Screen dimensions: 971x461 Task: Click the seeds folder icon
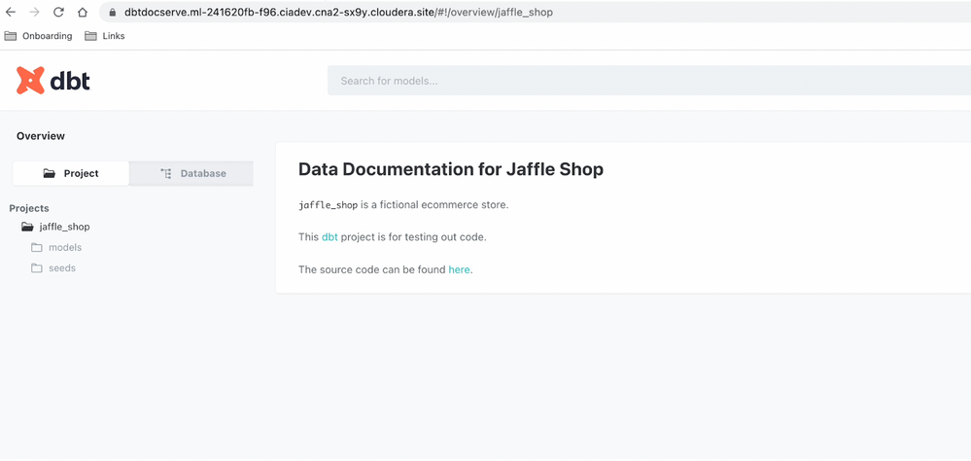pyautogui.click(x=37, y=268)
